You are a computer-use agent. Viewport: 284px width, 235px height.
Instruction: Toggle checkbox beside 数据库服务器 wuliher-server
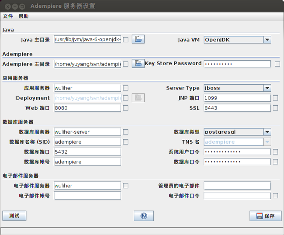[x=126, y=132]
